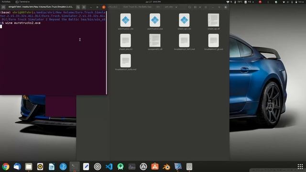Toggle file manager list/grid view button
Viewport: 306px width, 172px height.
point(196,7)
